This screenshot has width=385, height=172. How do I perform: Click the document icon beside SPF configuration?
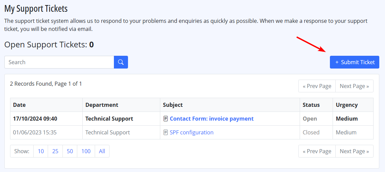coord(166,132)
